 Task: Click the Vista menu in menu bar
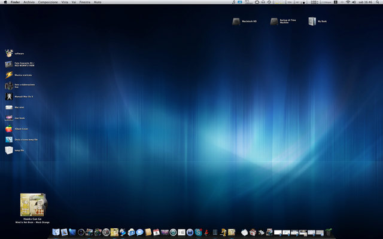tap(65, 2)
